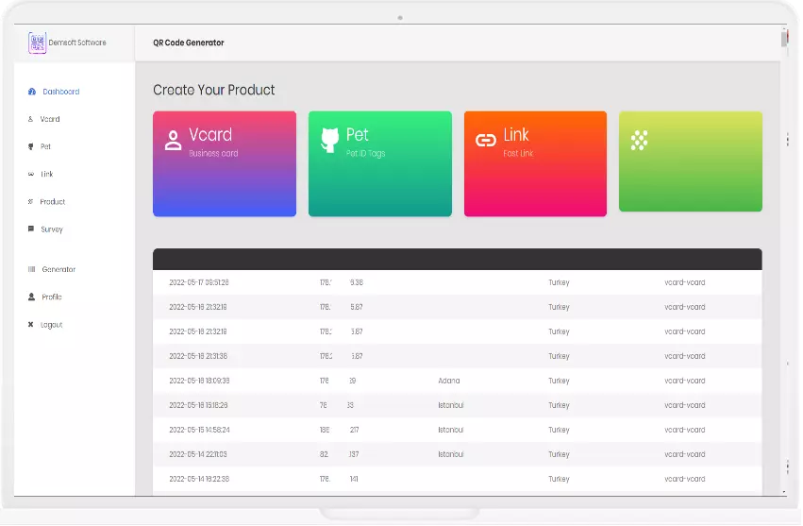Click the Profile user icon in sidebar
The image size is (803, 526).
pos(31,297)
